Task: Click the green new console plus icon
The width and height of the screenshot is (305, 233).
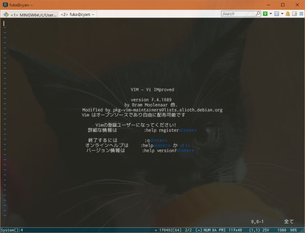Action: click(265, 14)
